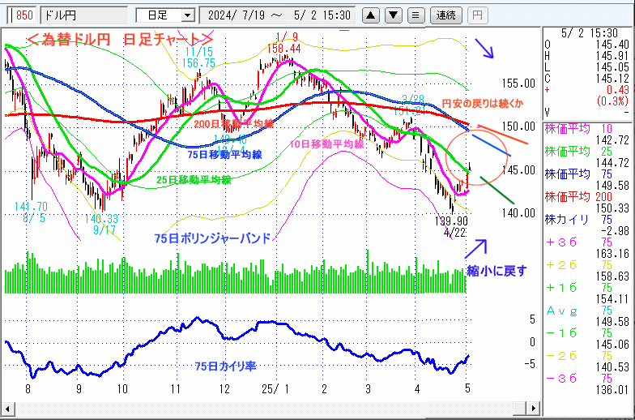The image size is (635, 420).
Task: Click the 75日移動平均線 label on chart
Action: point(225,154)
